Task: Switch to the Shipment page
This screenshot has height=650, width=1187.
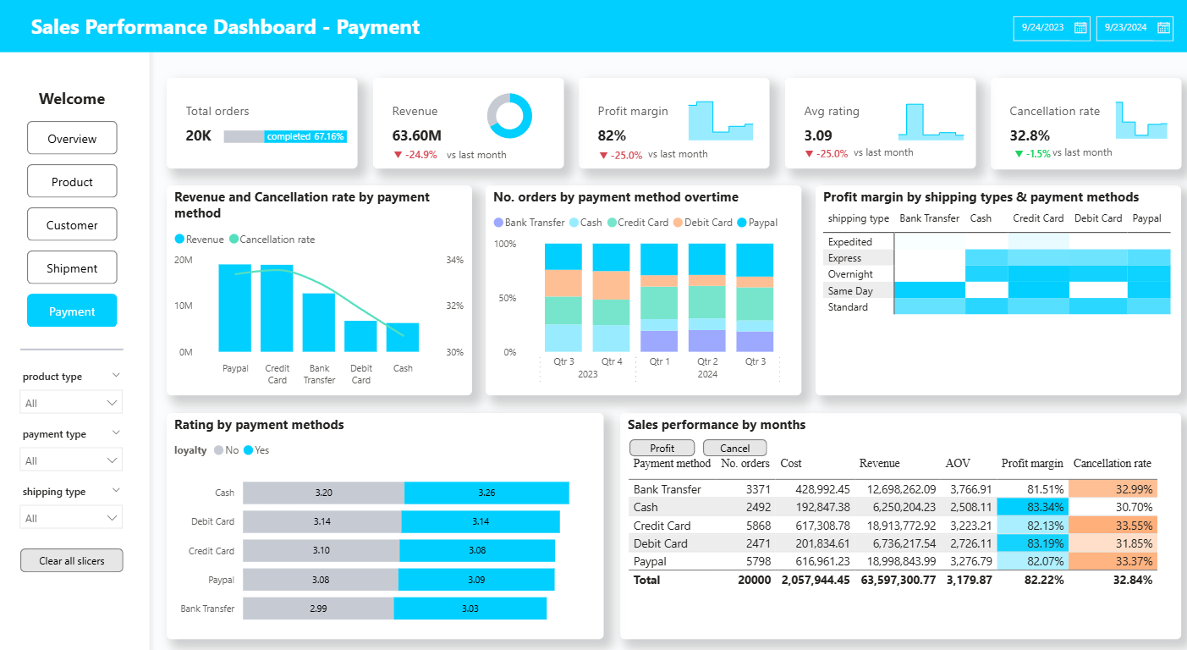Action: pos(72,268)
